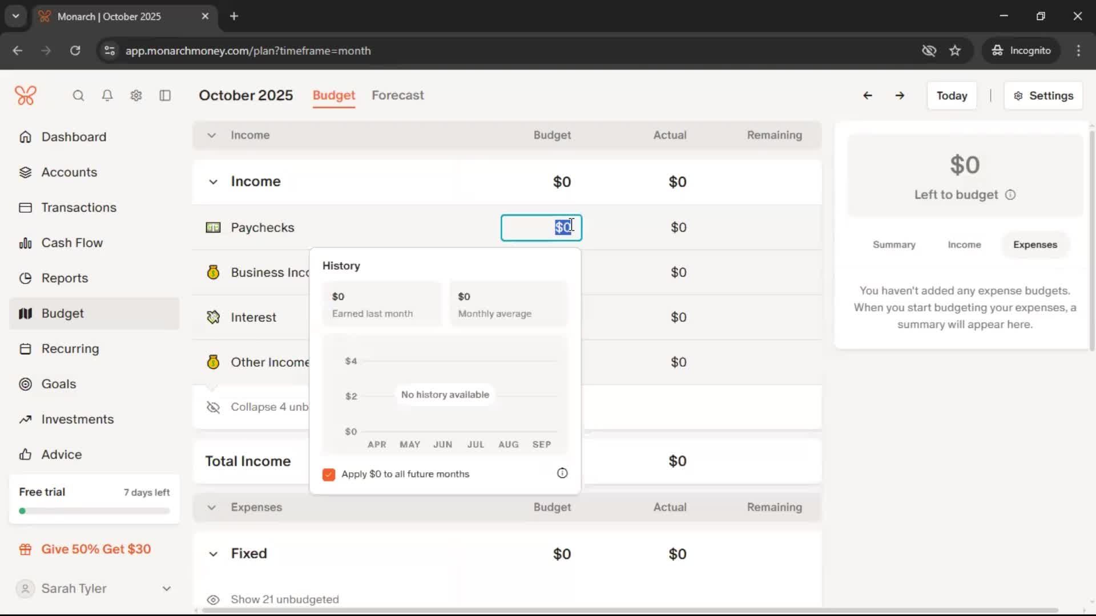Show 21 unbudgeted eye toggle

tap(213, 599)
